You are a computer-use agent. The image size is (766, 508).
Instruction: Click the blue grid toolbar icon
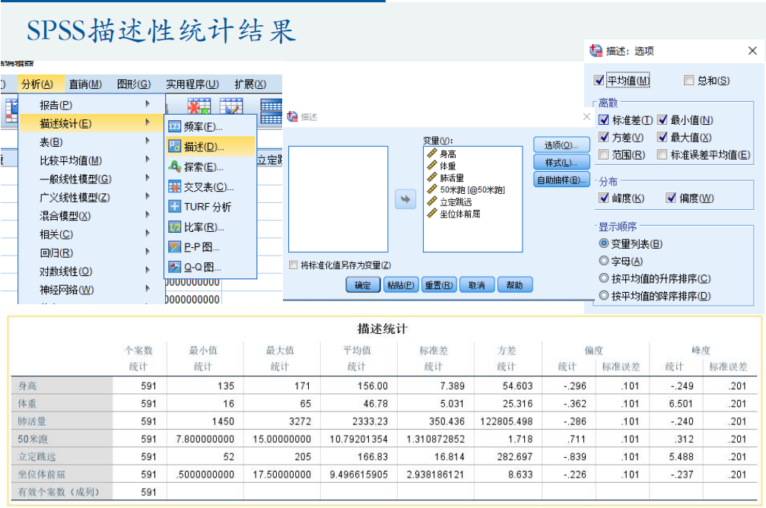(x=271, y=111)
